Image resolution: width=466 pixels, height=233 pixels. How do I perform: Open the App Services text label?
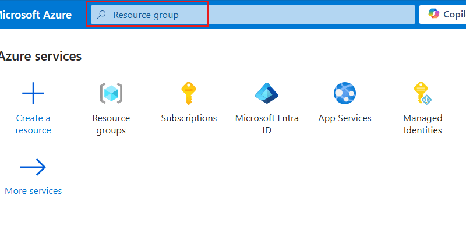pyautogui.click(x=345, y=118)
